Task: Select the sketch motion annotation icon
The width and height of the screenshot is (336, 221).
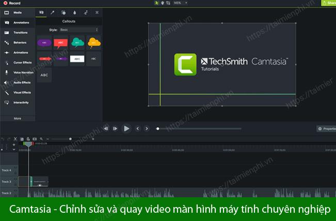Action: click(86, 12)
